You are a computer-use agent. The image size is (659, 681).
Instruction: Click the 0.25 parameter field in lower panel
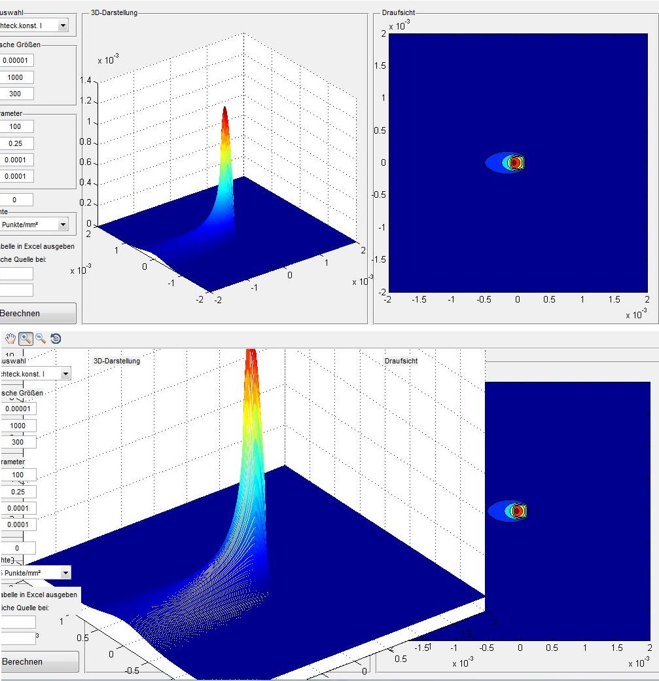coord(18,491)
